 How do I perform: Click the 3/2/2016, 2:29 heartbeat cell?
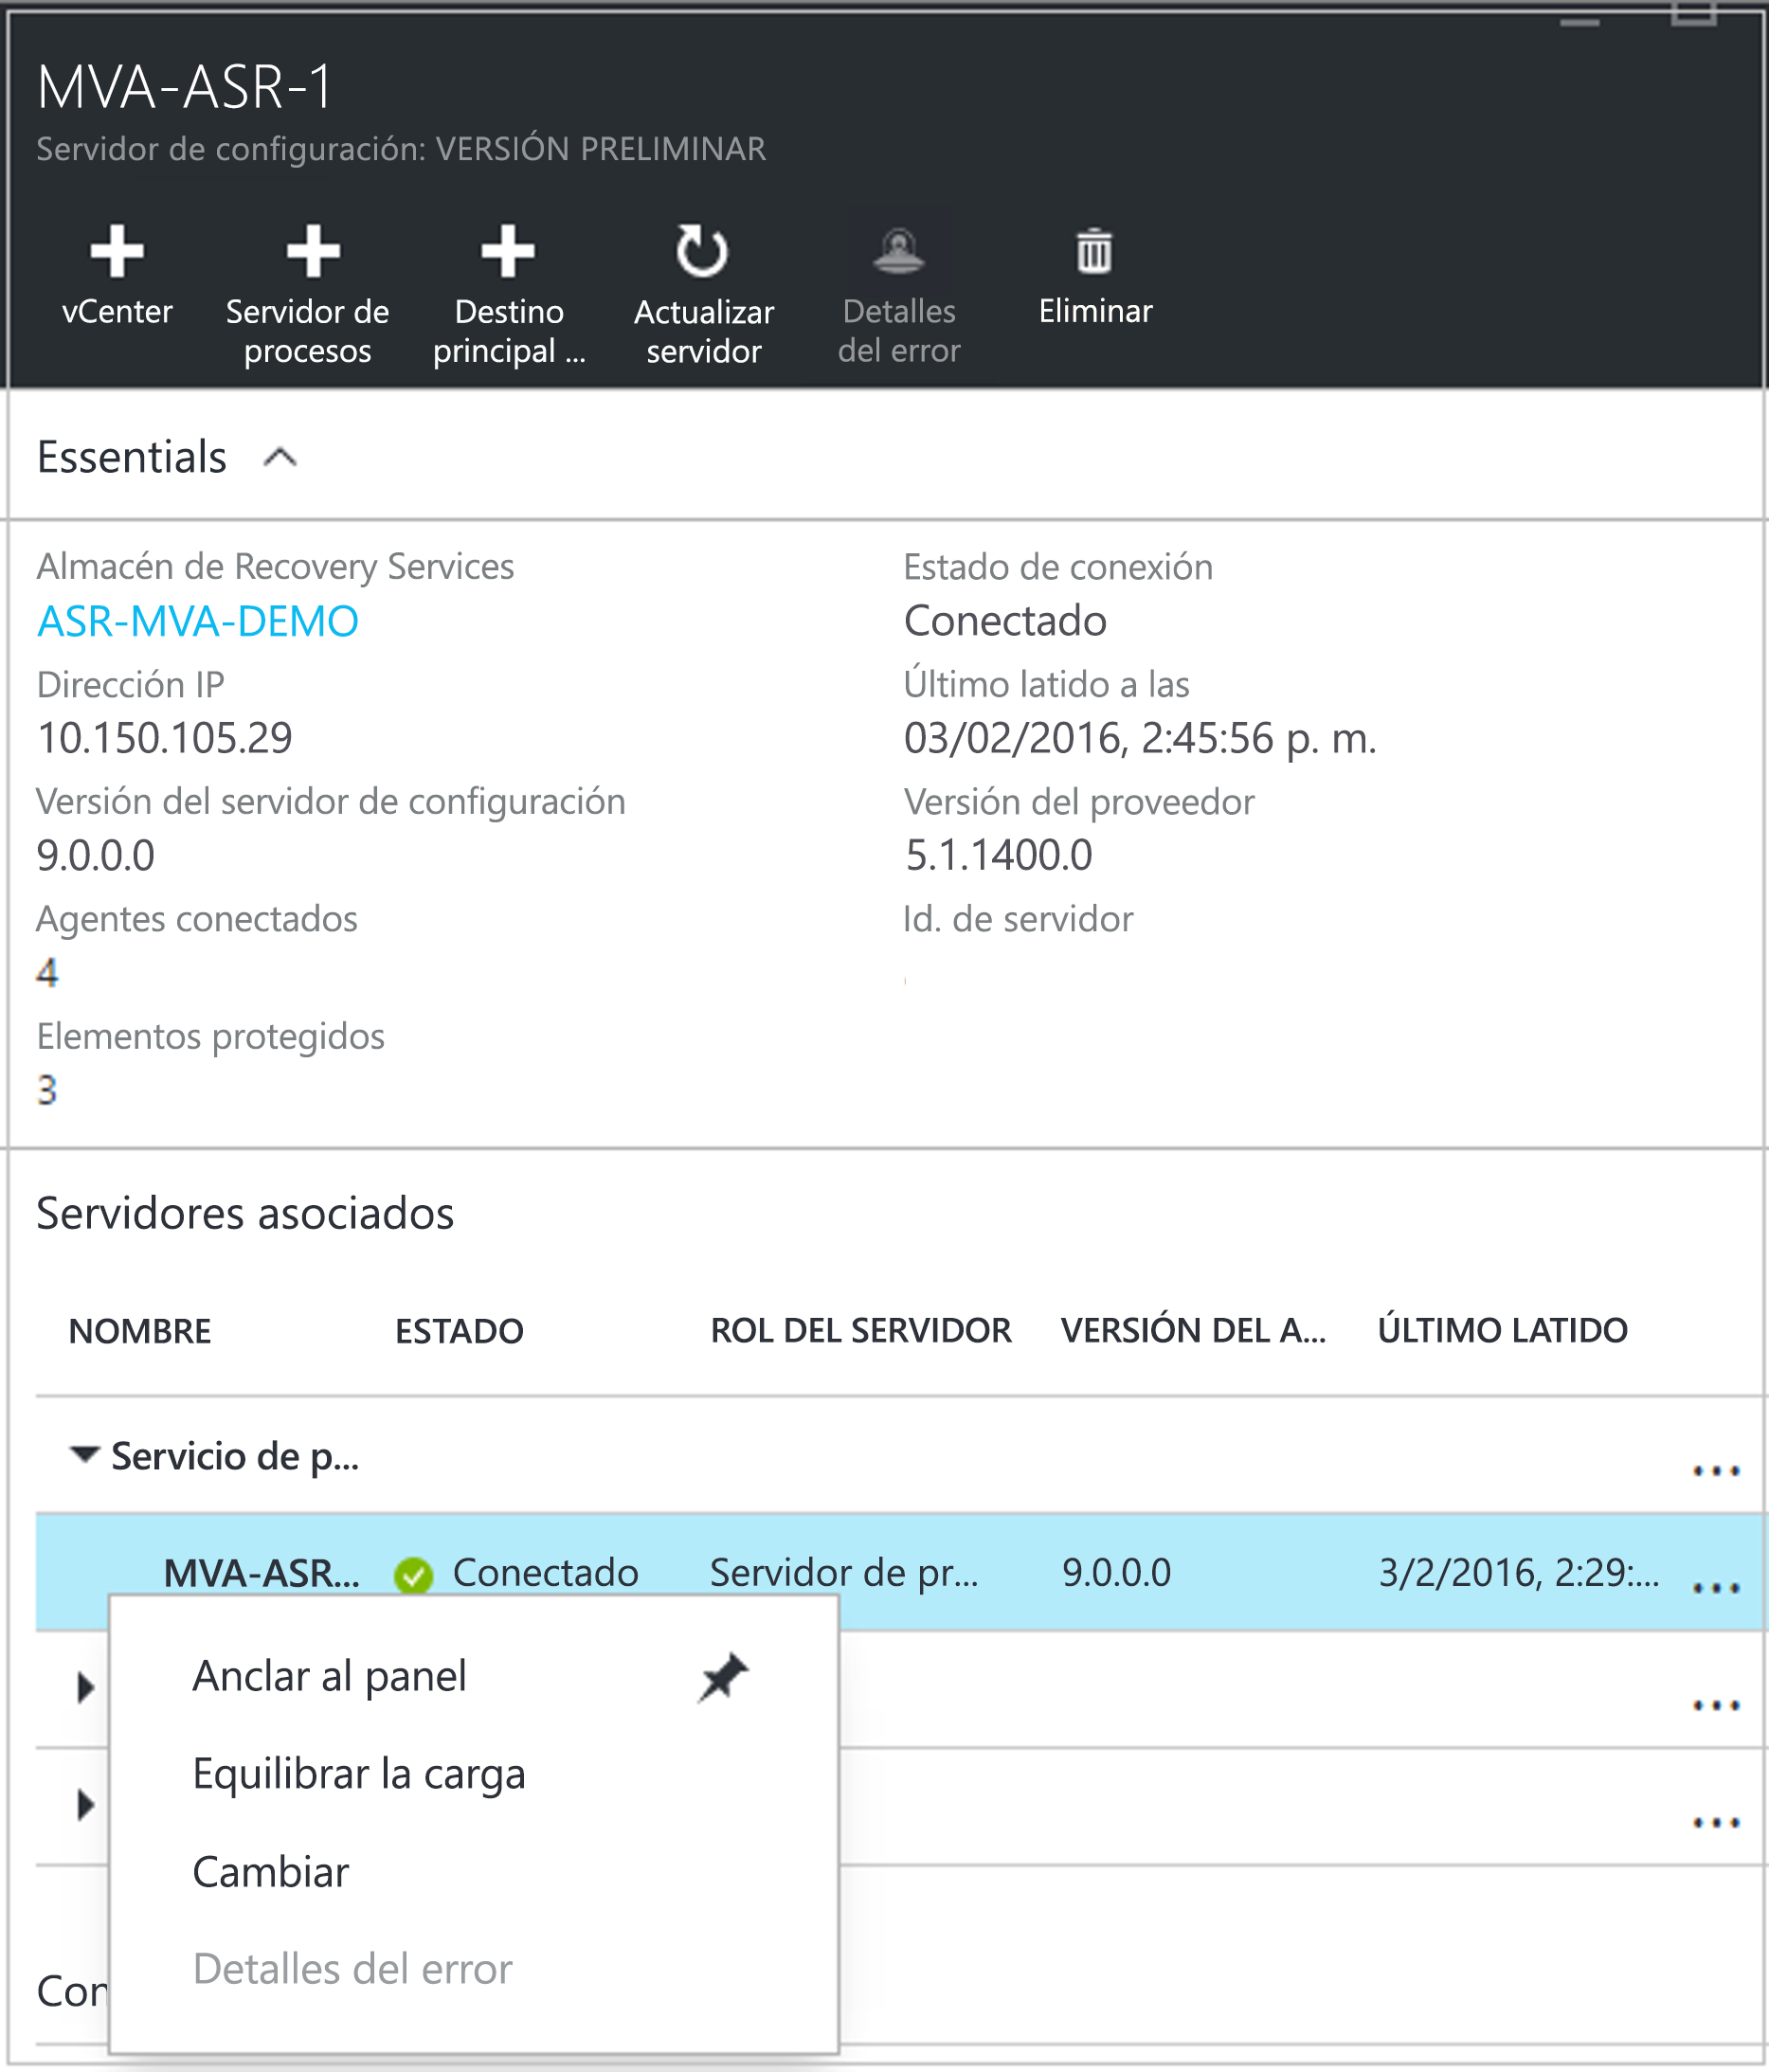(x=1518, y=1573)
